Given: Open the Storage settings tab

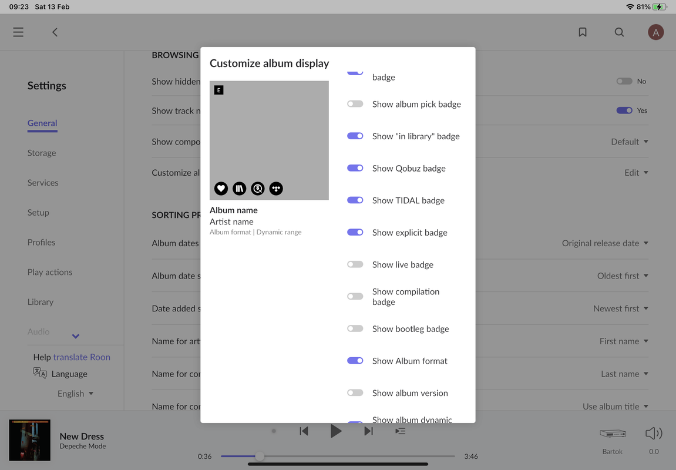Looking at the screenshot, I should (x=42, y=153).
